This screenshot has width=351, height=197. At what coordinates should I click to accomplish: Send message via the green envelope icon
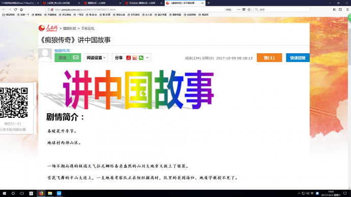76,57
